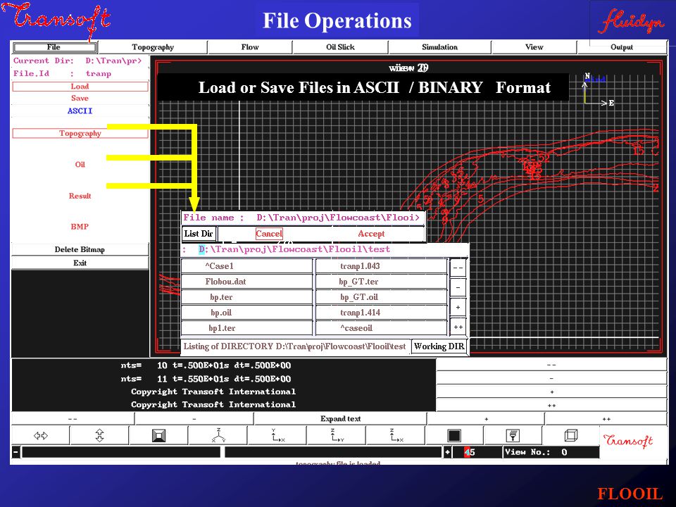The width and height of the screenshot is (676, 507).
Task: Click the log panel '++' scroll button
Action: 552,406
